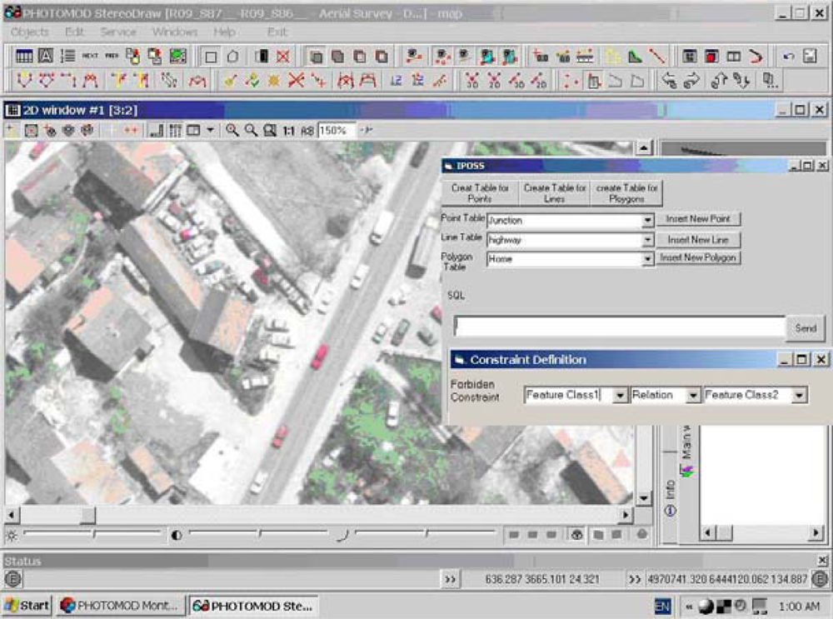Screen dimensions: 833x619
Task: Expand the Point Table Junction dropdown
Action: 647,221
